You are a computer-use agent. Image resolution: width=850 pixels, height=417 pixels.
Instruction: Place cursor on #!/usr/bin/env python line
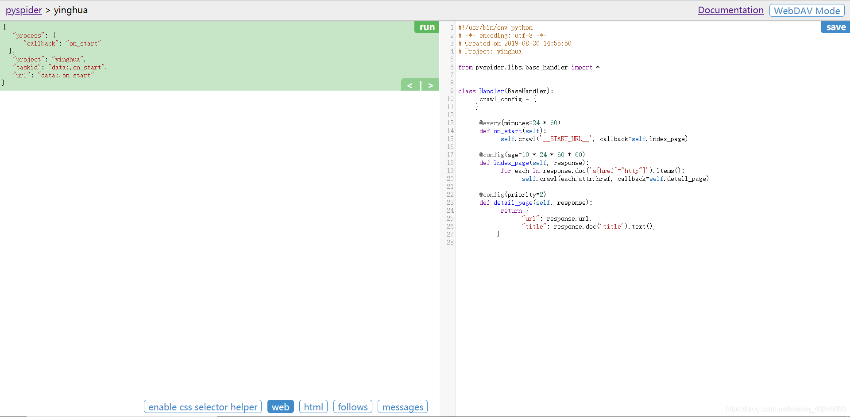click(x=495, y=27)
